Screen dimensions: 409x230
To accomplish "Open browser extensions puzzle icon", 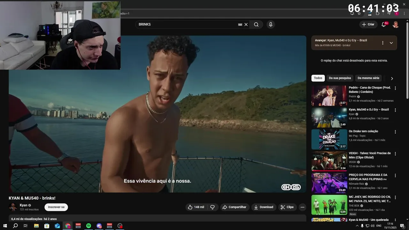I will 377,13.
